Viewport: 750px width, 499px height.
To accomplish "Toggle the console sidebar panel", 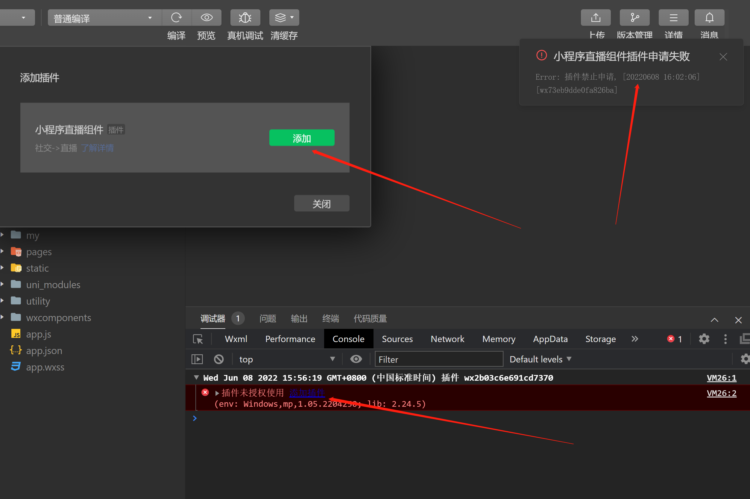I will tap(197, 359).
